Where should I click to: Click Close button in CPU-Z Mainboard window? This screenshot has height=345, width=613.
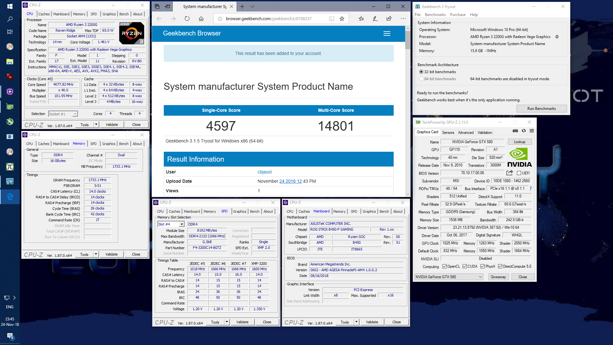point(397,322)
